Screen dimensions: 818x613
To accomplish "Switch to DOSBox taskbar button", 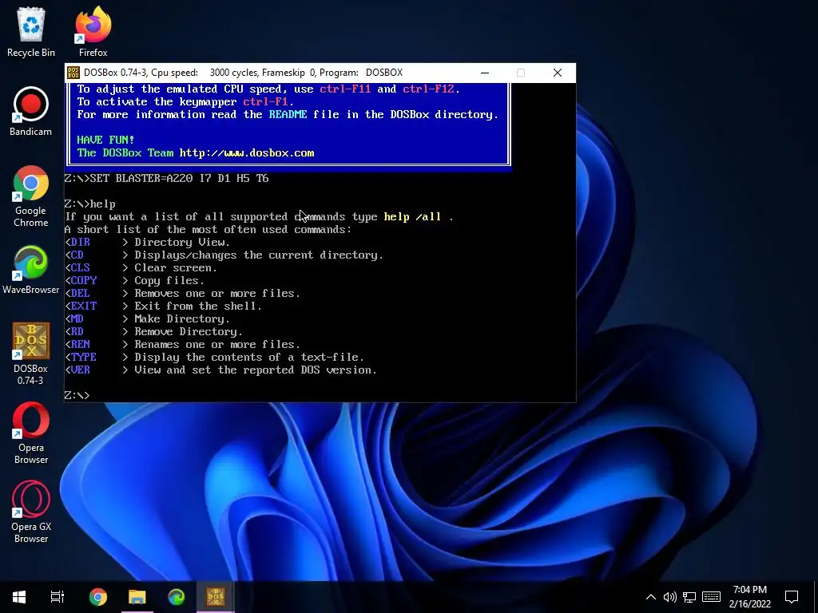I will (x=216, y=597).
